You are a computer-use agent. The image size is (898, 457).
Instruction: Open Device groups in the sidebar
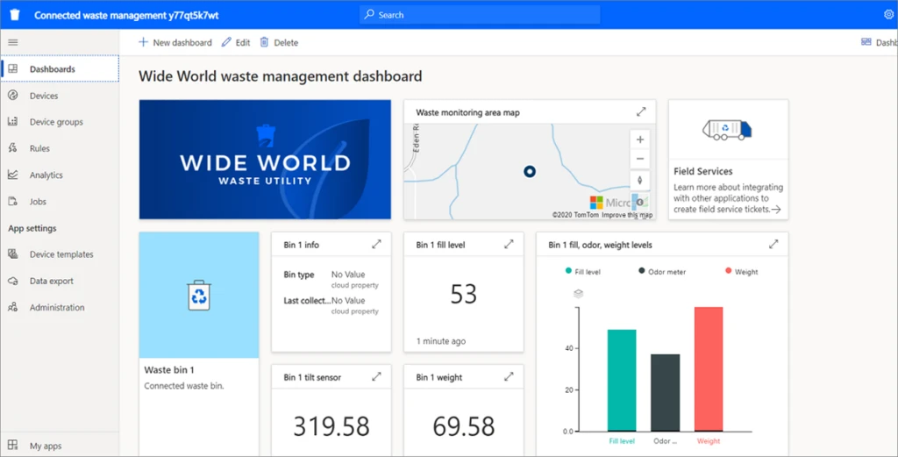click(61, 122)
